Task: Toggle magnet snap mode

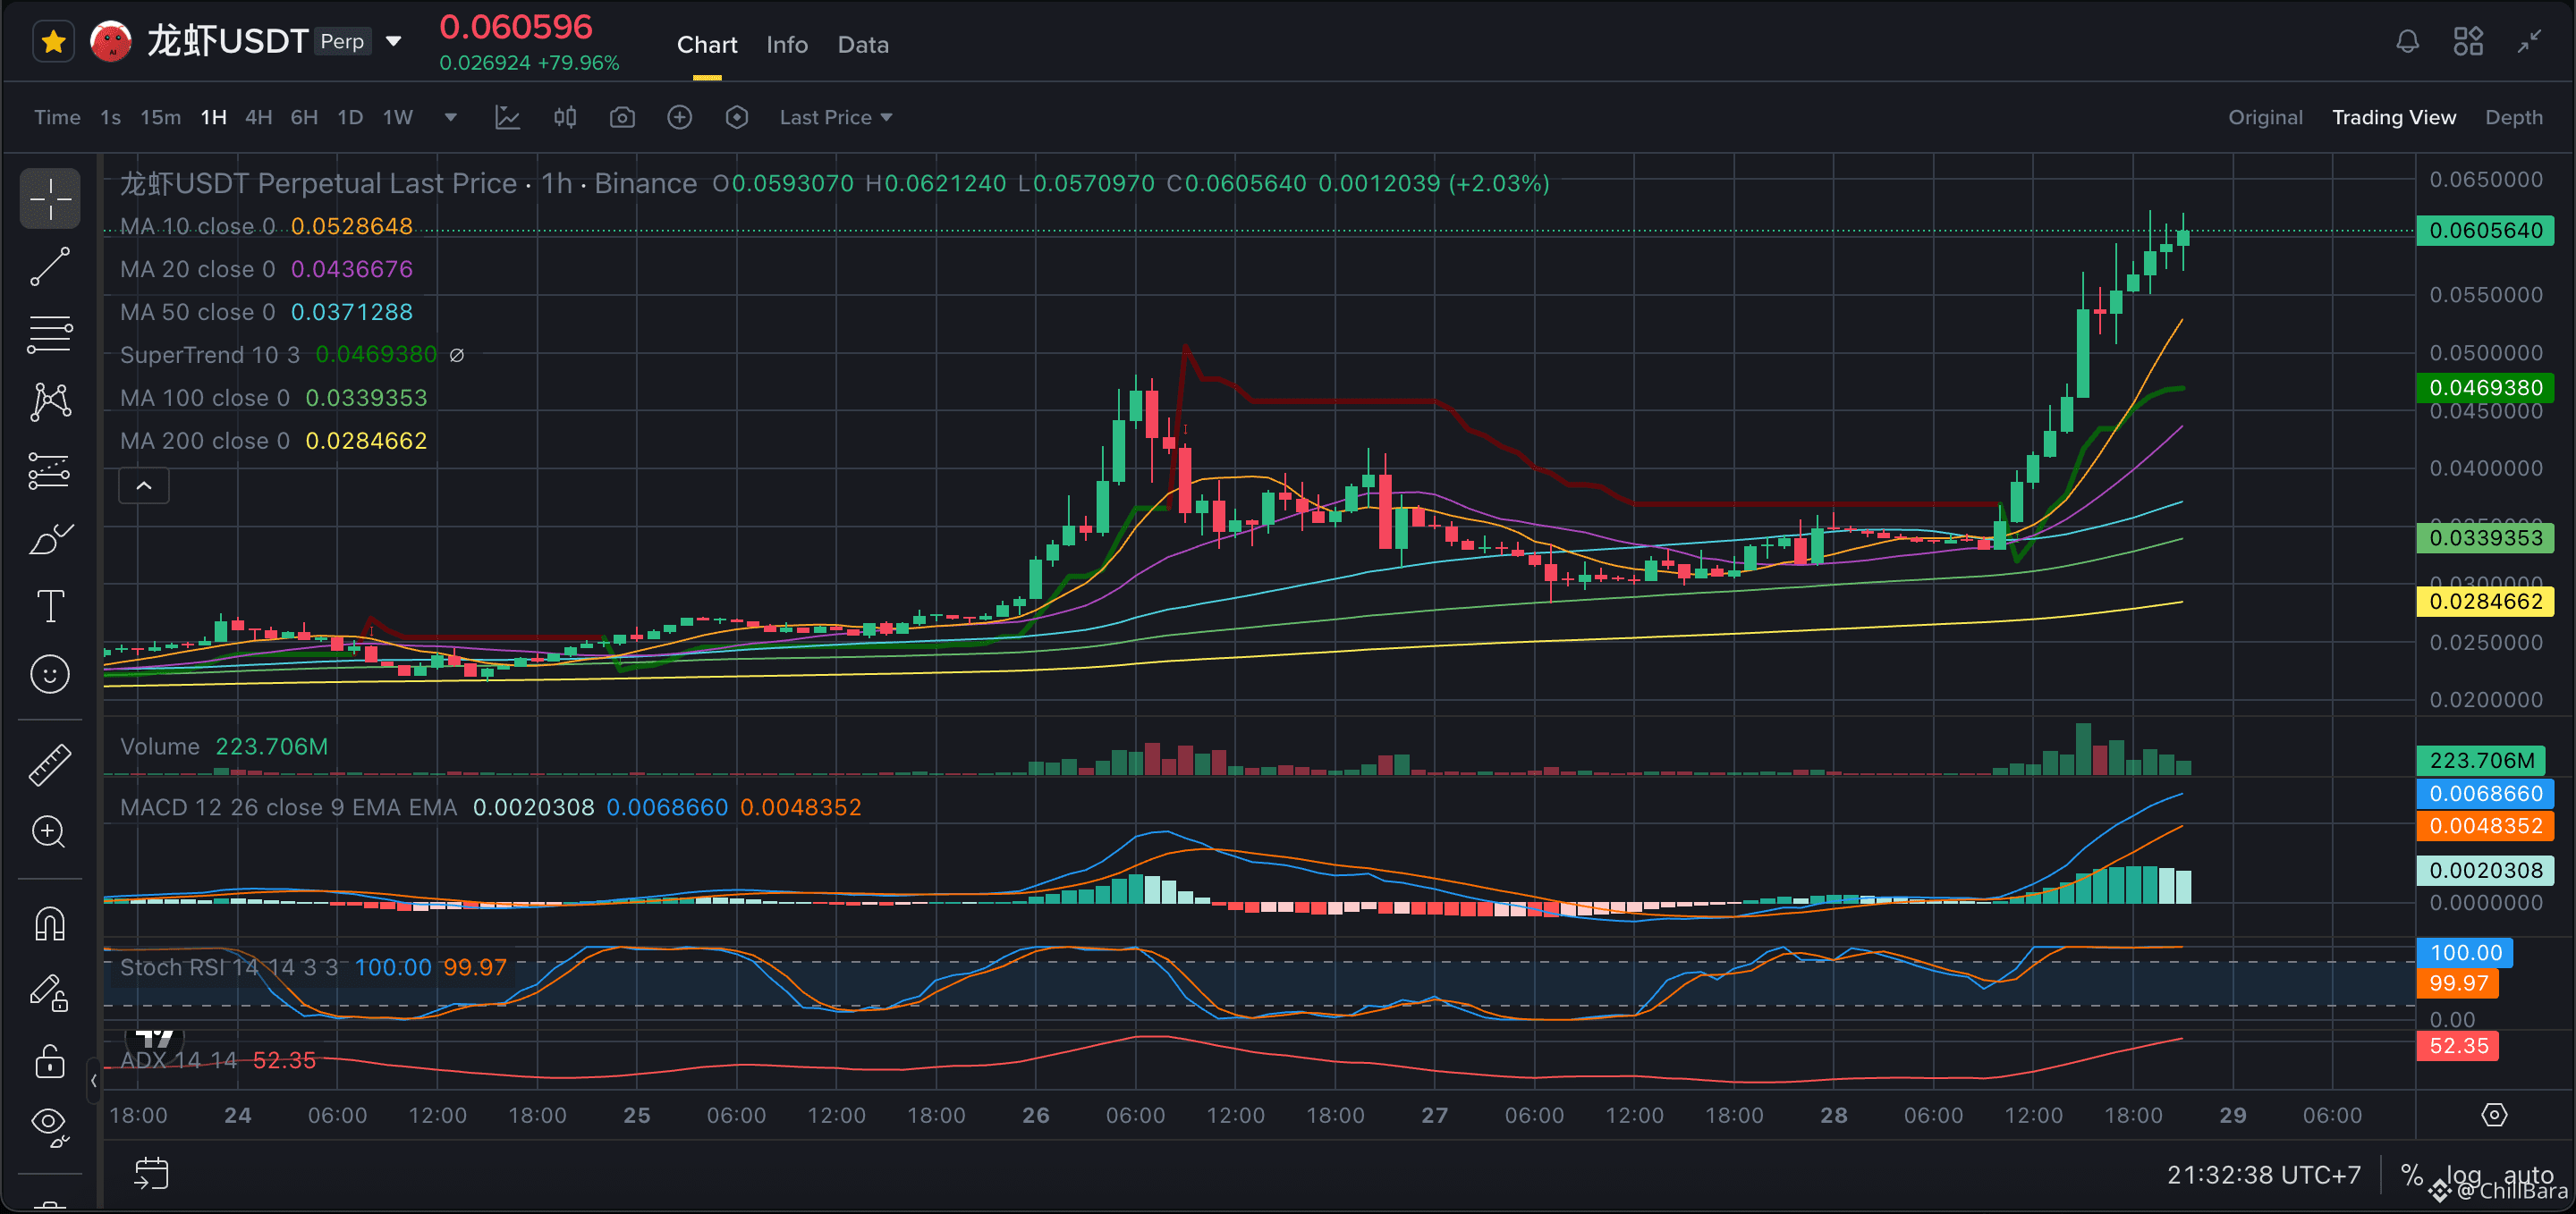Action: 50,923
